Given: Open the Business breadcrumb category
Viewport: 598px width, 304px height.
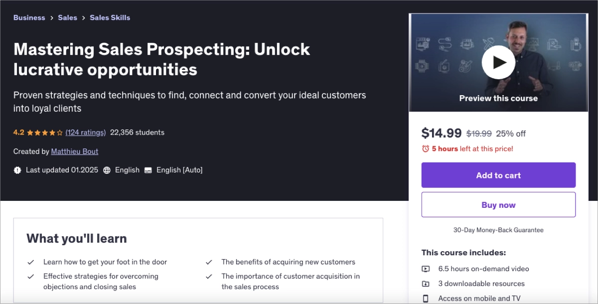Looking at the screenshot, I should pos(29,17).
